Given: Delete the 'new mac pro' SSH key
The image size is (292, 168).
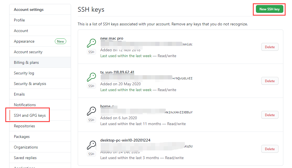Looking at the screenshot, I should 270,47.
